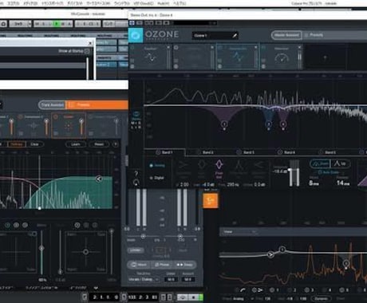Select EQ node 3 on the Ozone spectrum
Viewport: 367px width, 303px height.
point(269,124)
